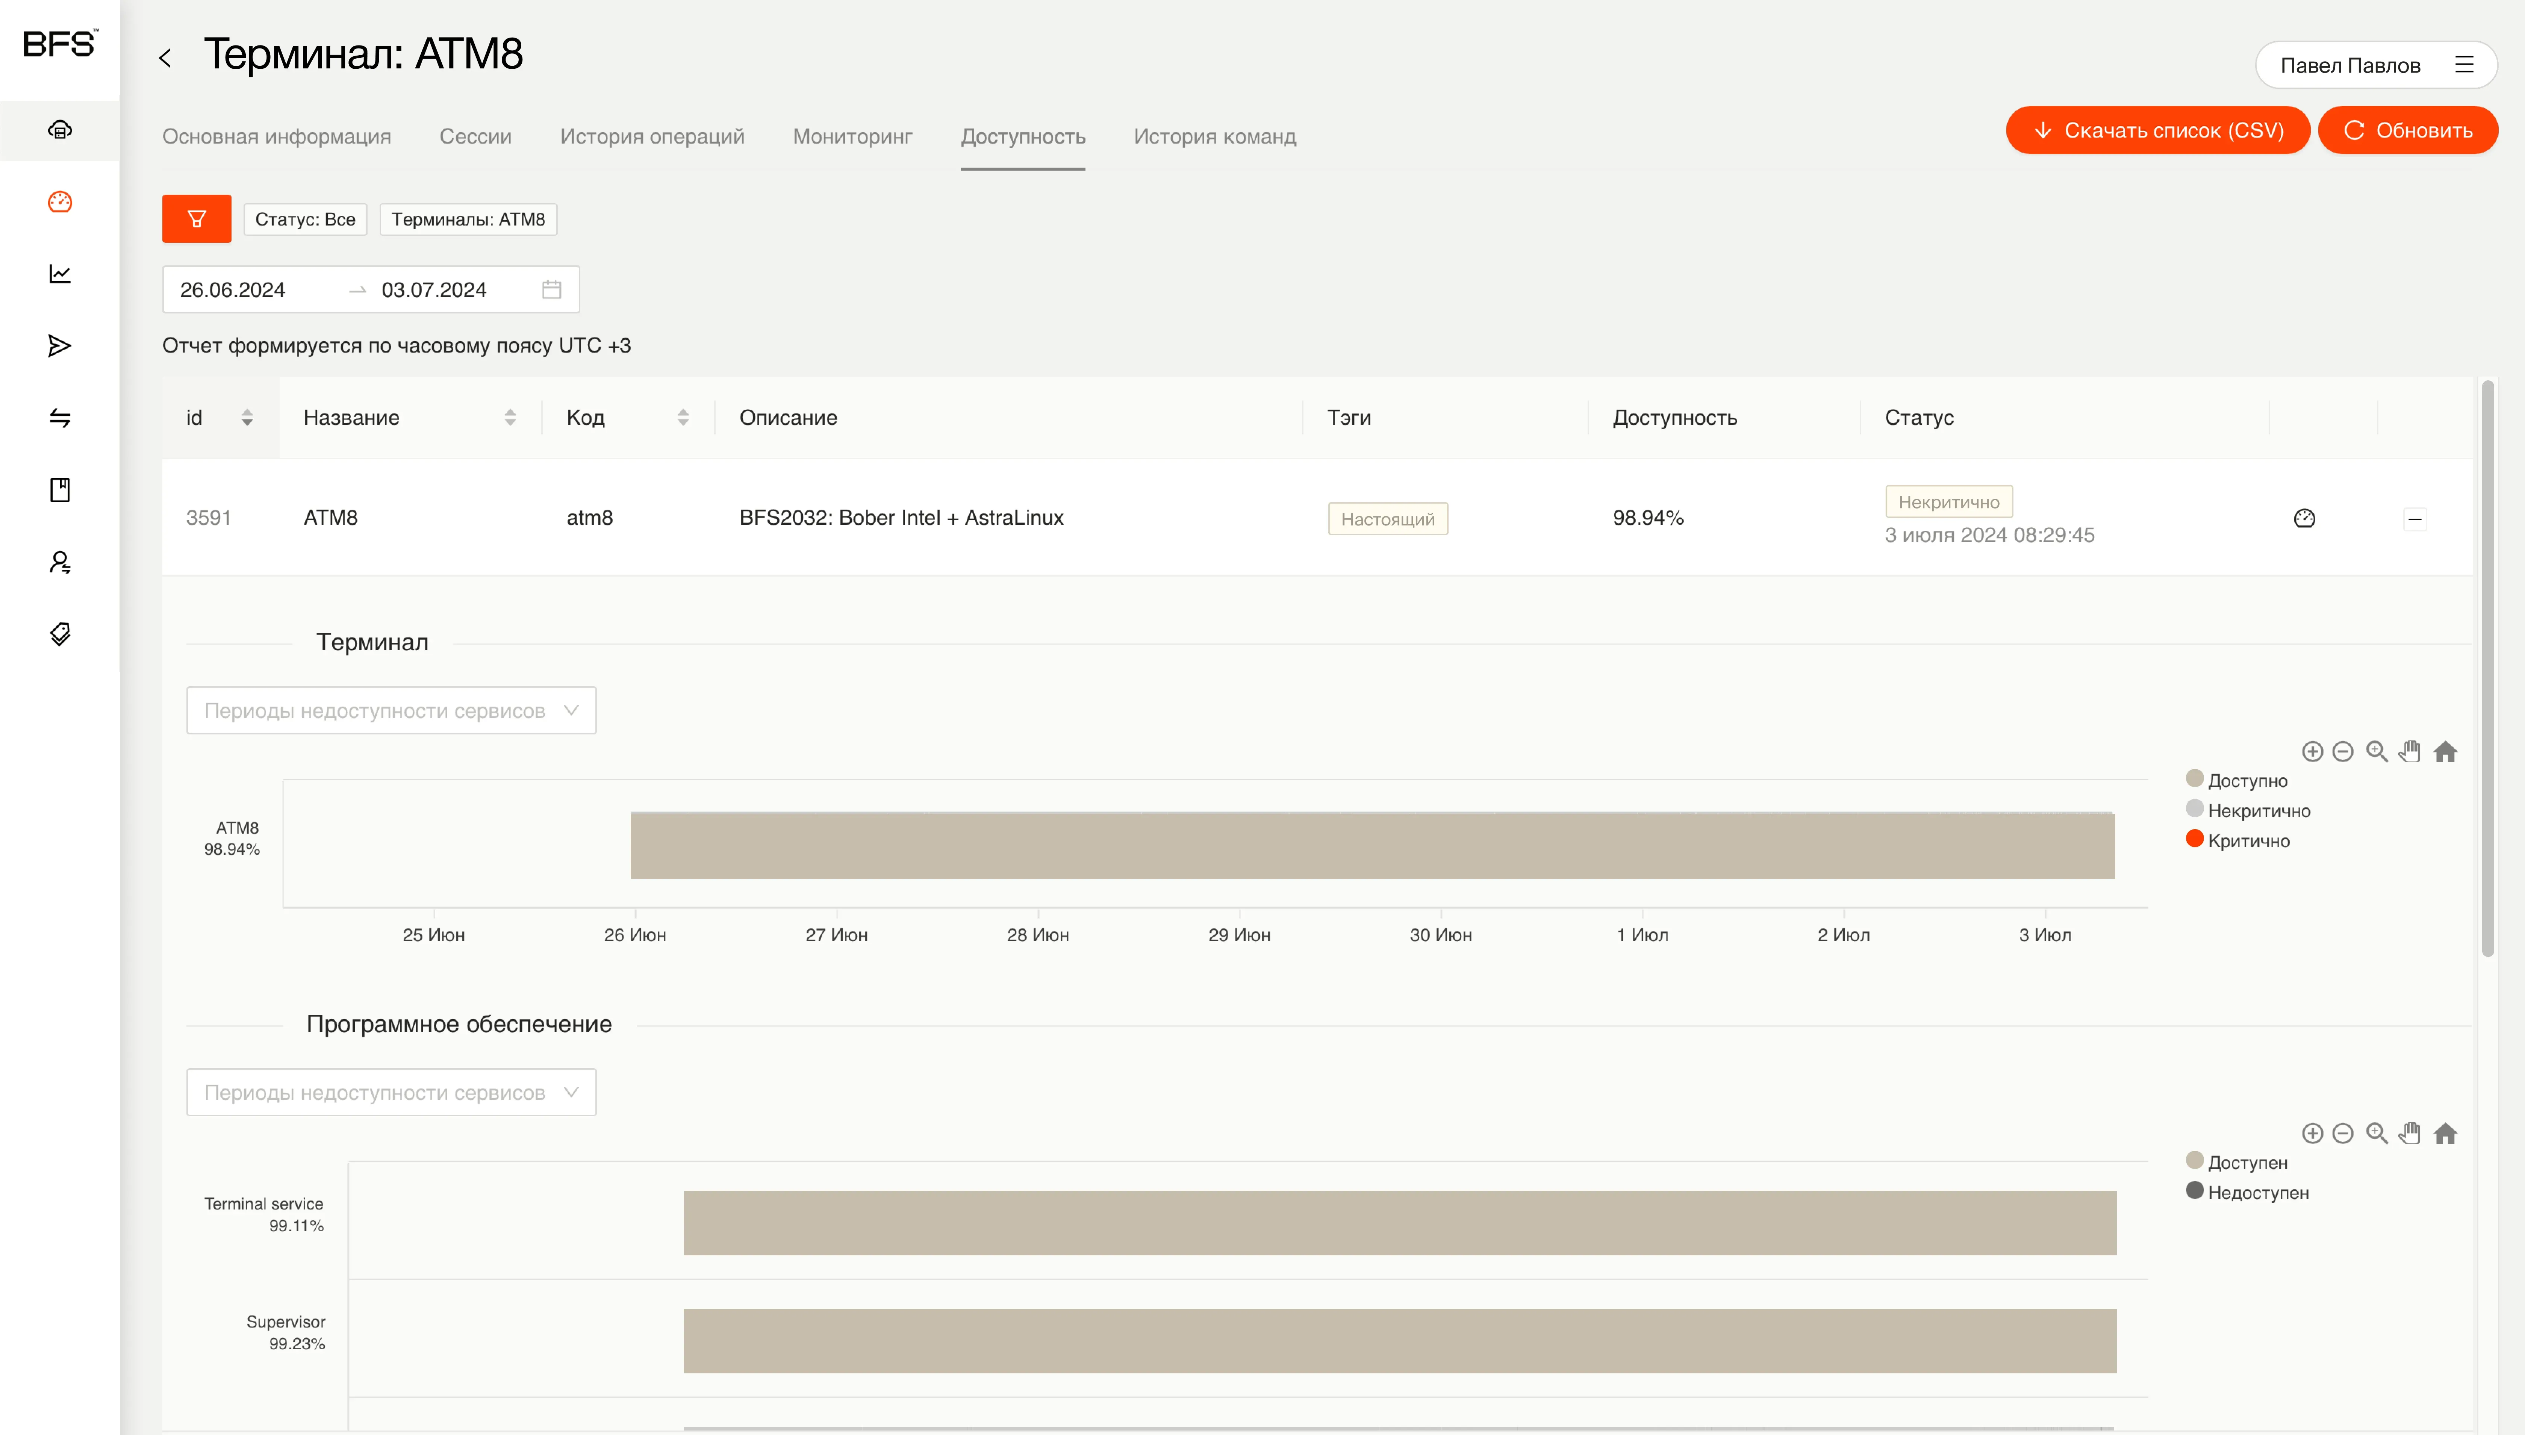Screen dimensions: 2525x1435
Task: Reset the software chart with home icon
Action: coord(2445,1134)
